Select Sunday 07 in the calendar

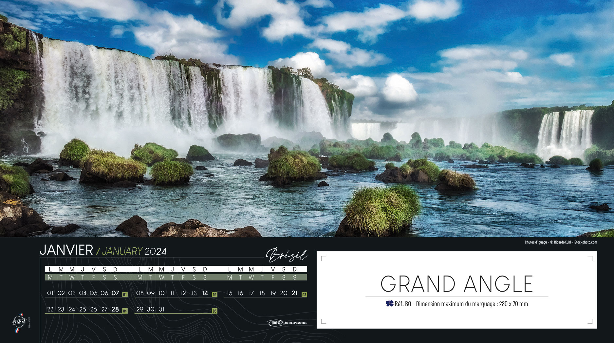[x=115, y=293]
